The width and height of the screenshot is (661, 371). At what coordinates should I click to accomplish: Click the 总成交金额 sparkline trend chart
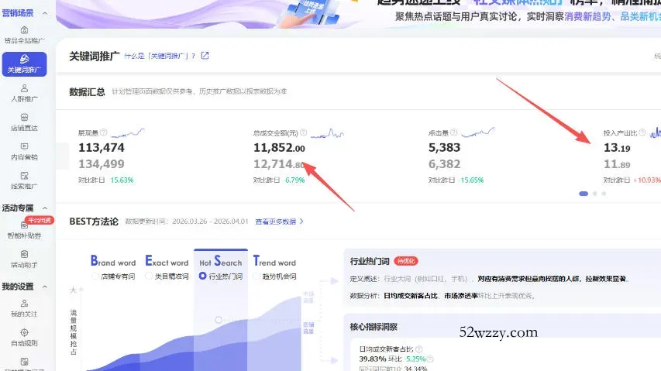point(327,133)
